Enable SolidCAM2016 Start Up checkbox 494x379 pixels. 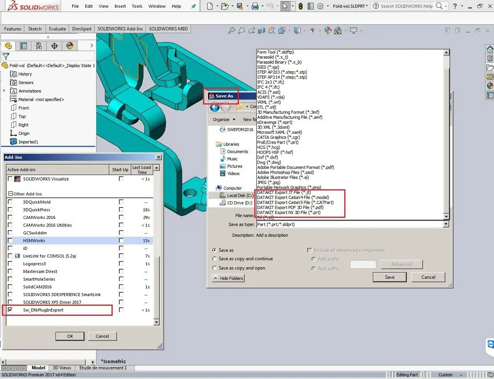(121, 286)
